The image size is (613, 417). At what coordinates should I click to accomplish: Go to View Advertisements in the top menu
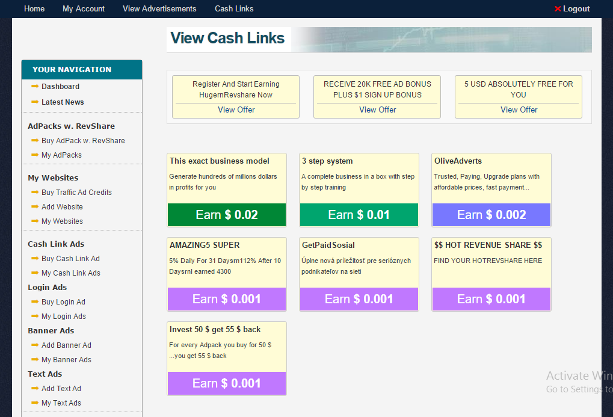pos(159,8)
